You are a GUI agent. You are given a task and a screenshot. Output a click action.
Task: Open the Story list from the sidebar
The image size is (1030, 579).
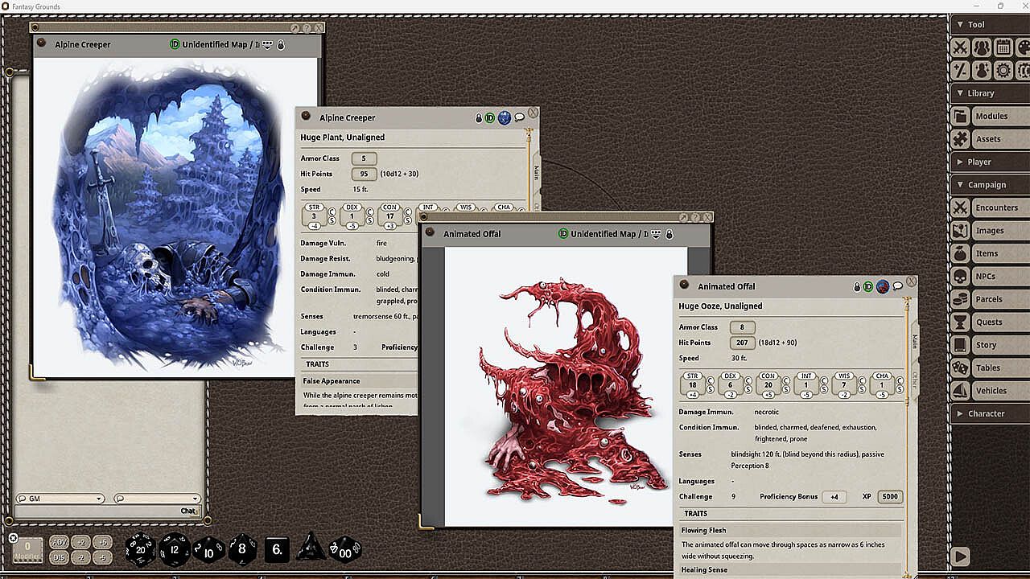tap(986, 345)
